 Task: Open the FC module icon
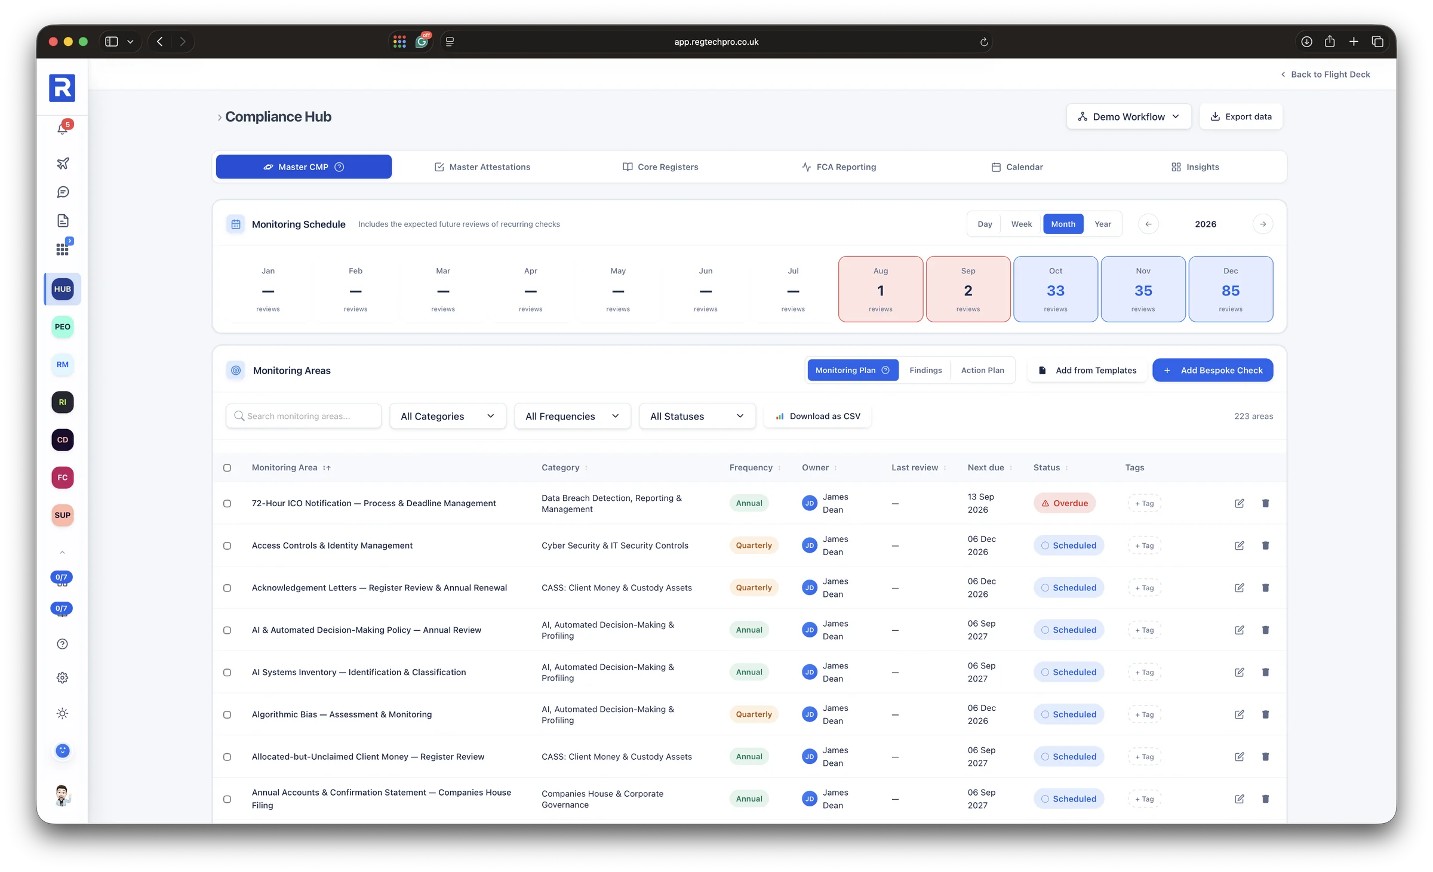point(63,477)
